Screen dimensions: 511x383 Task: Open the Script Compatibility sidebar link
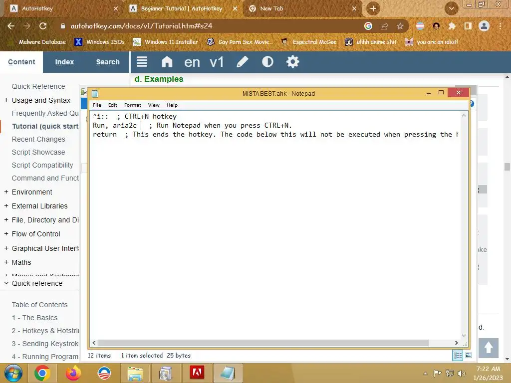pyautogui.click(x=42, y=165)
